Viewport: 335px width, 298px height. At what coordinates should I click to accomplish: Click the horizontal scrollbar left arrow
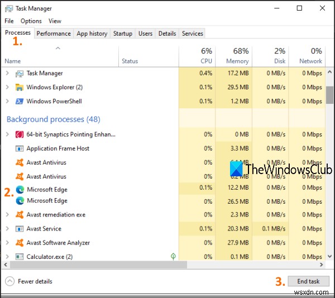click(x=6, y=265)
